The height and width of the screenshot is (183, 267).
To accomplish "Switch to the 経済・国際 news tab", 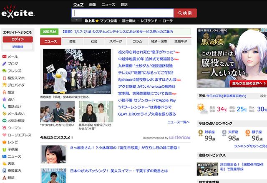I will [x=159, y=41].
